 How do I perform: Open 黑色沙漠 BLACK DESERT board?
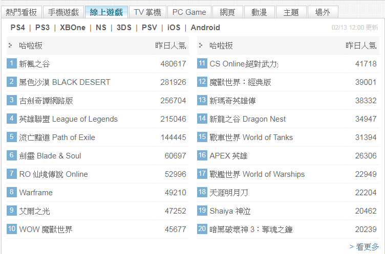point(65,82)
